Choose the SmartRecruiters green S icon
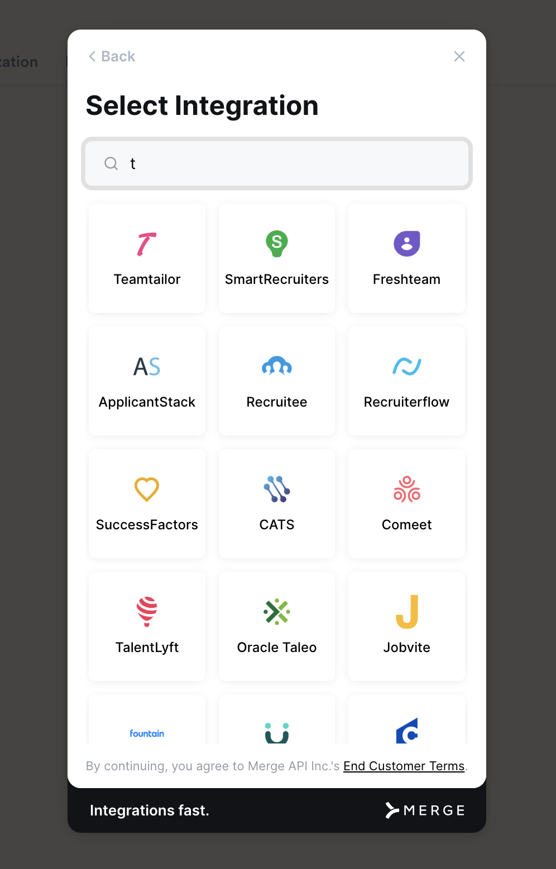This screenshot has width=556, height=869. point(277,244)
